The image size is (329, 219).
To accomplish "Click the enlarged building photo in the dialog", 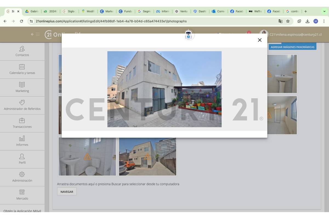I will click(x=164, y=89).
